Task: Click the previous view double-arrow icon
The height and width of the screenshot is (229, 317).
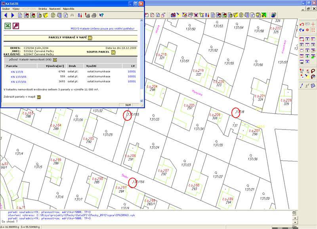Action: click(302, 62)
